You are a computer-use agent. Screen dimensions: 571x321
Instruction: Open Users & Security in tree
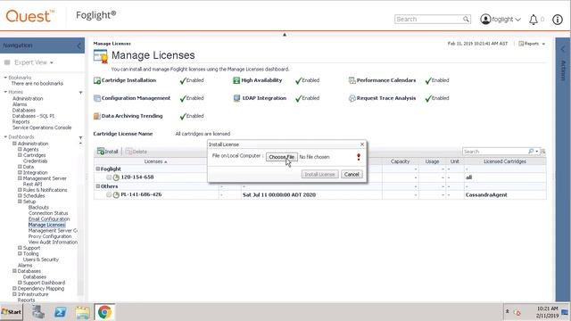point(41,259)
